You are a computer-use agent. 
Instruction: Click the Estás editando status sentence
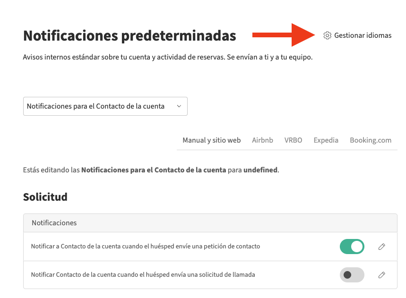(151, 170)
